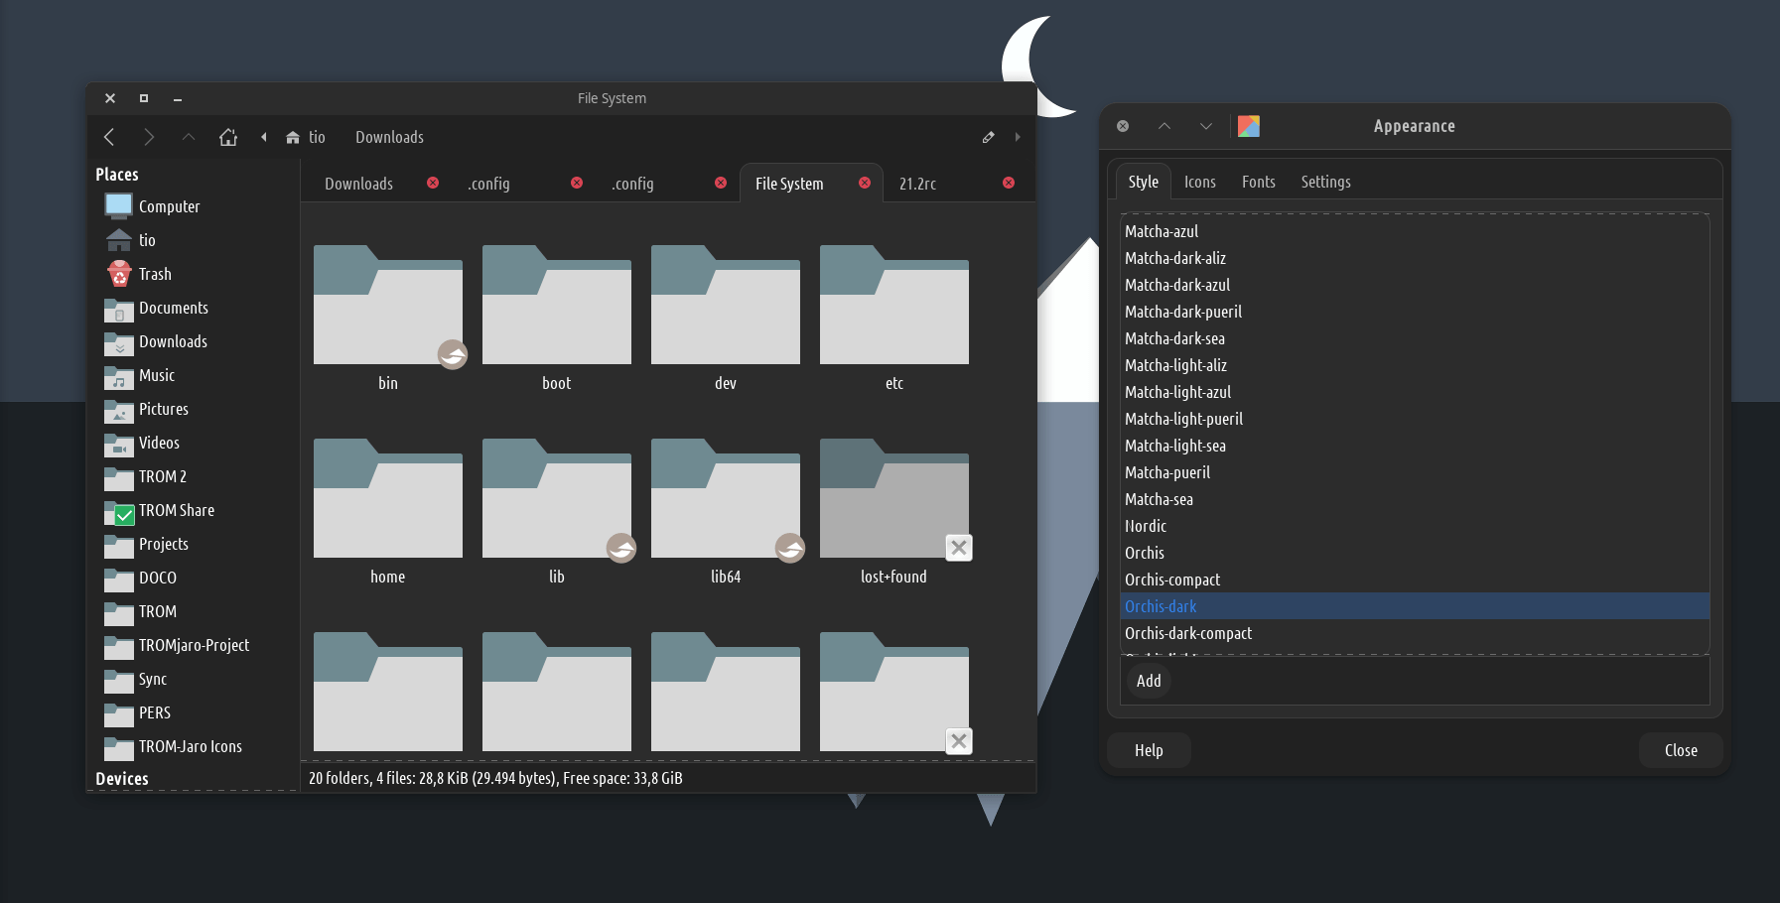Click the Downloads path bar button
This screenshot has height=903, width=1780.
coord(389,137)
